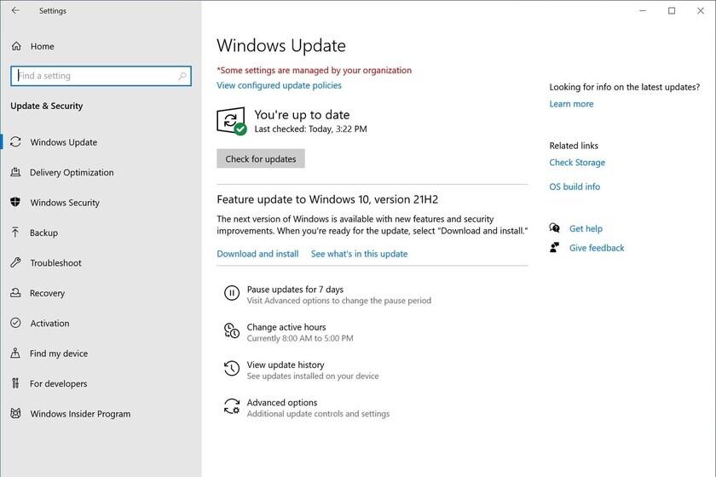Image resolution: width=716 pixels, height=477 pixels.
Task: Click the back arrow in Settings
Action: point(15,10)
